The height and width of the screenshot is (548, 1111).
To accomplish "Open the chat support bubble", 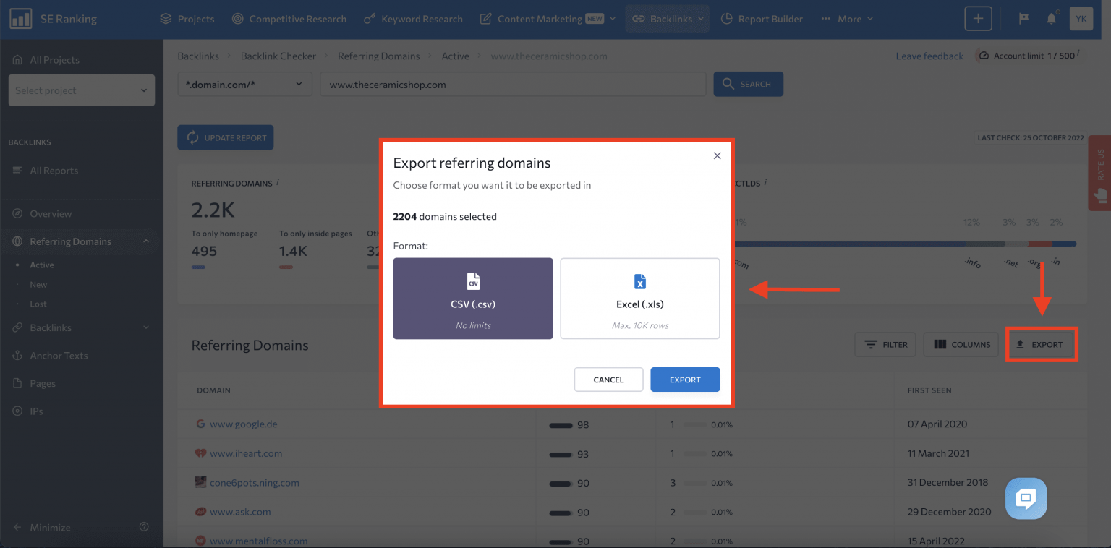I will [1026, 498].
